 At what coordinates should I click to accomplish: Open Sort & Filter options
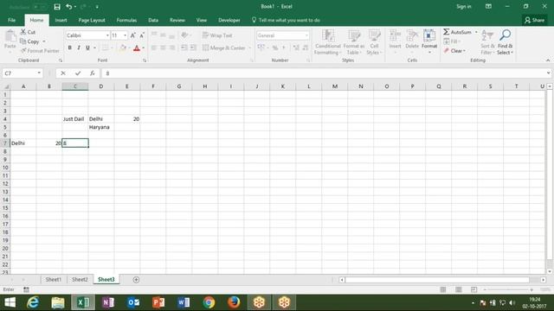pyautogui.click(x=487, y=42)
